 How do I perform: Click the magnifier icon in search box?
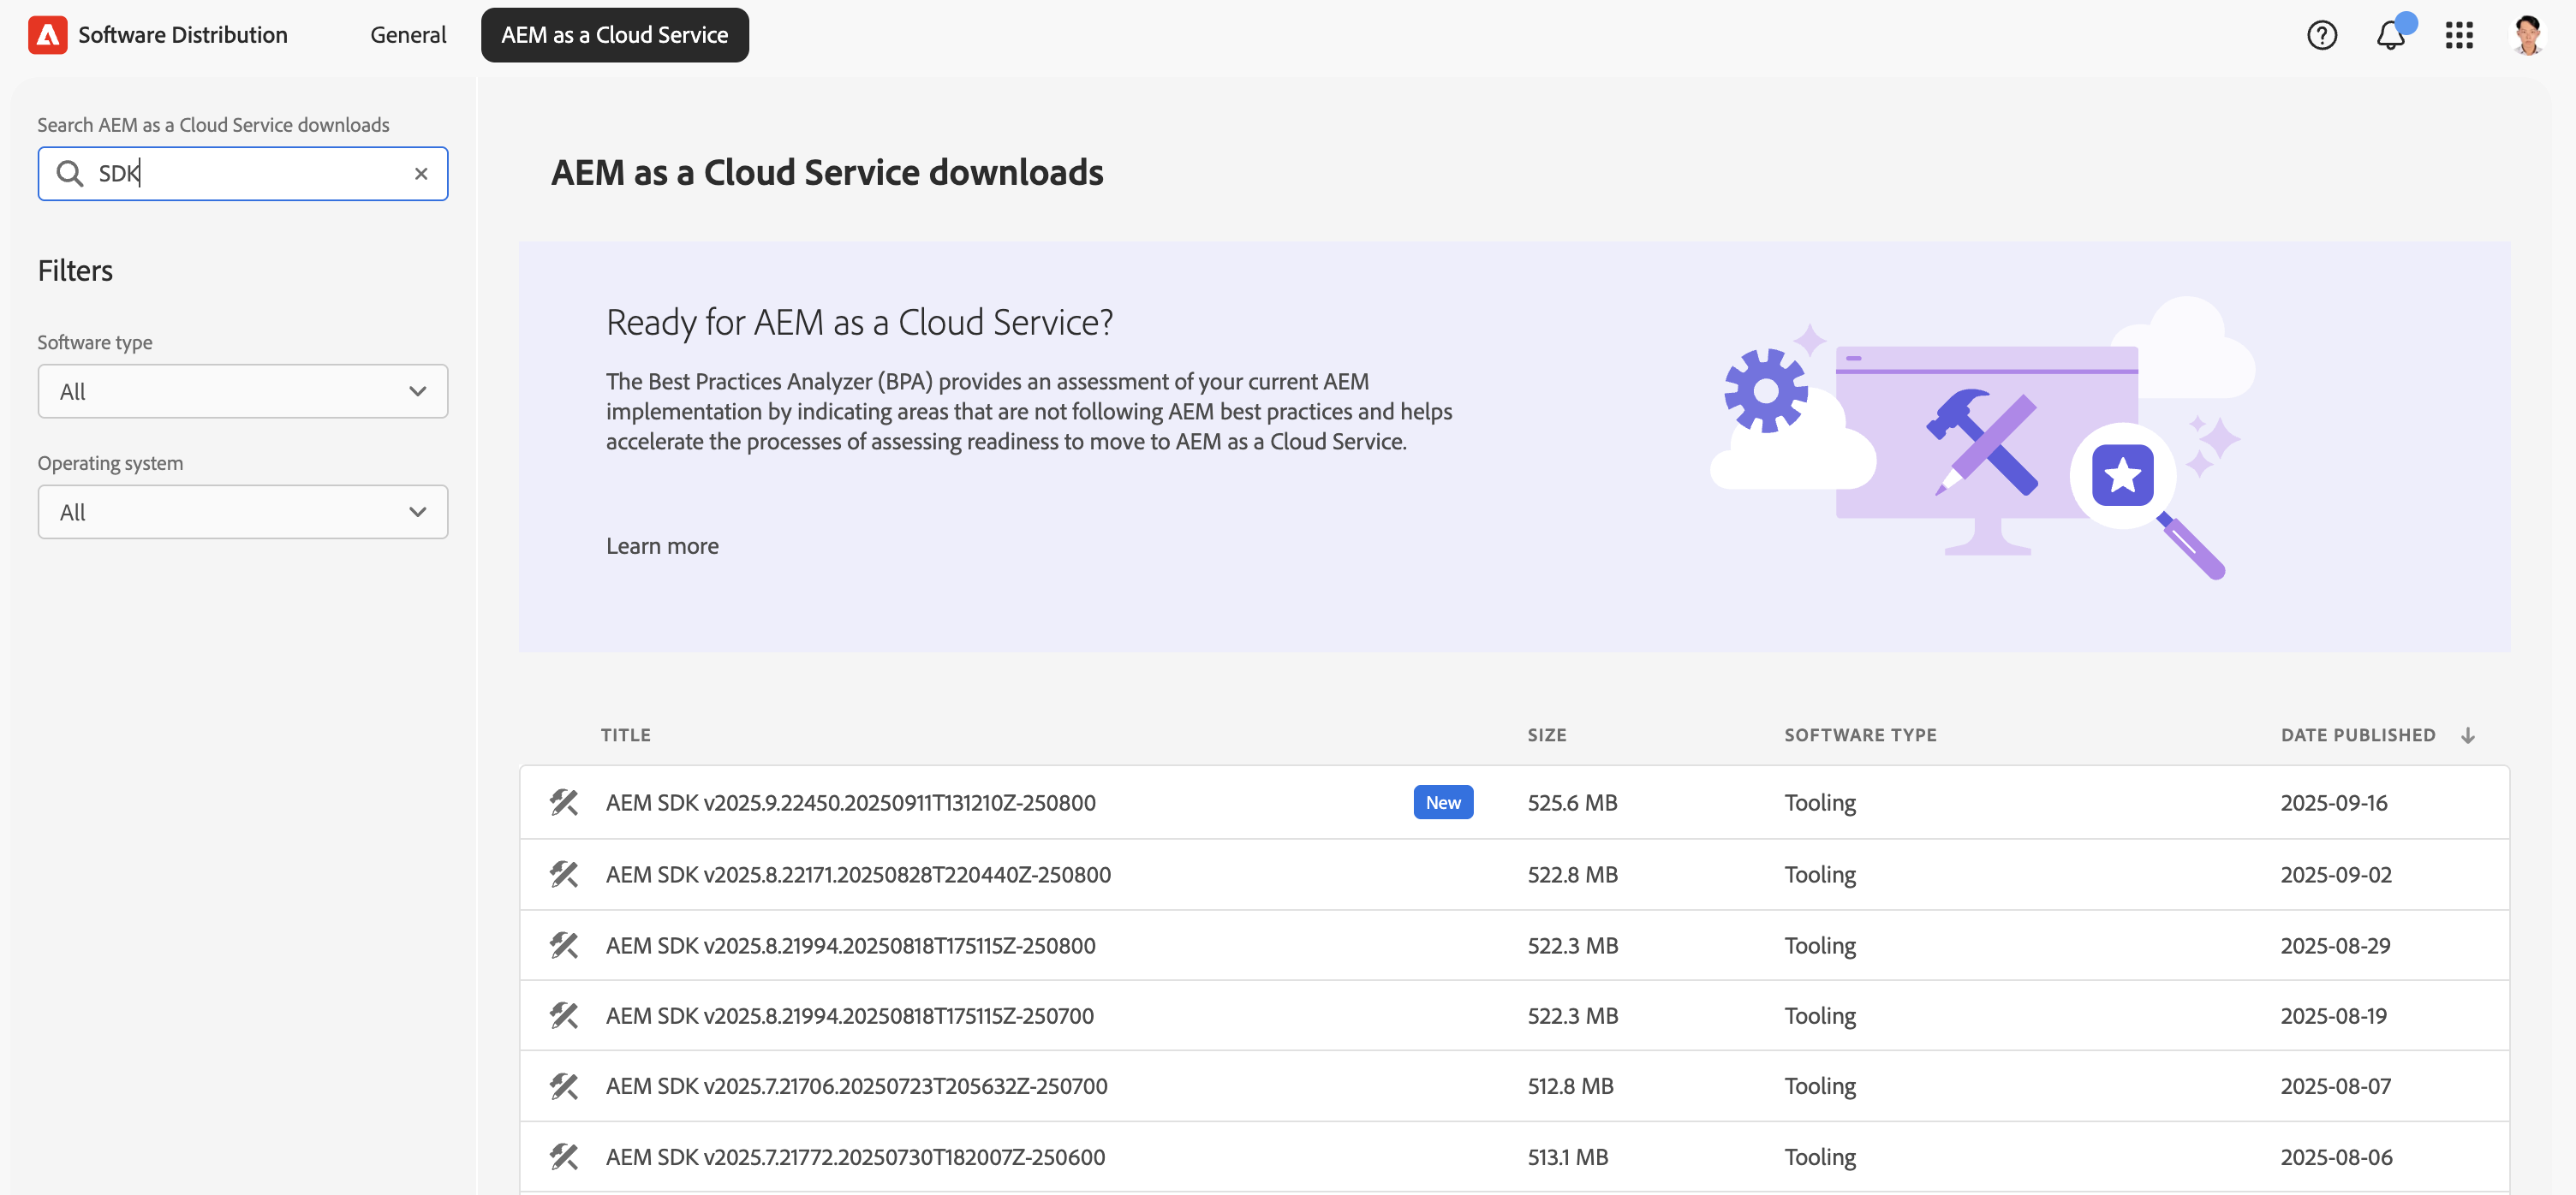[x=69, y=174]
